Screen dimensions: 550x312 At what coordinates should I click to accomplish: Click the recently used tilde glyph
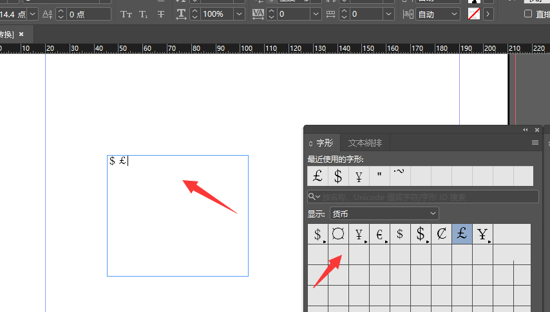pos(400,176)
